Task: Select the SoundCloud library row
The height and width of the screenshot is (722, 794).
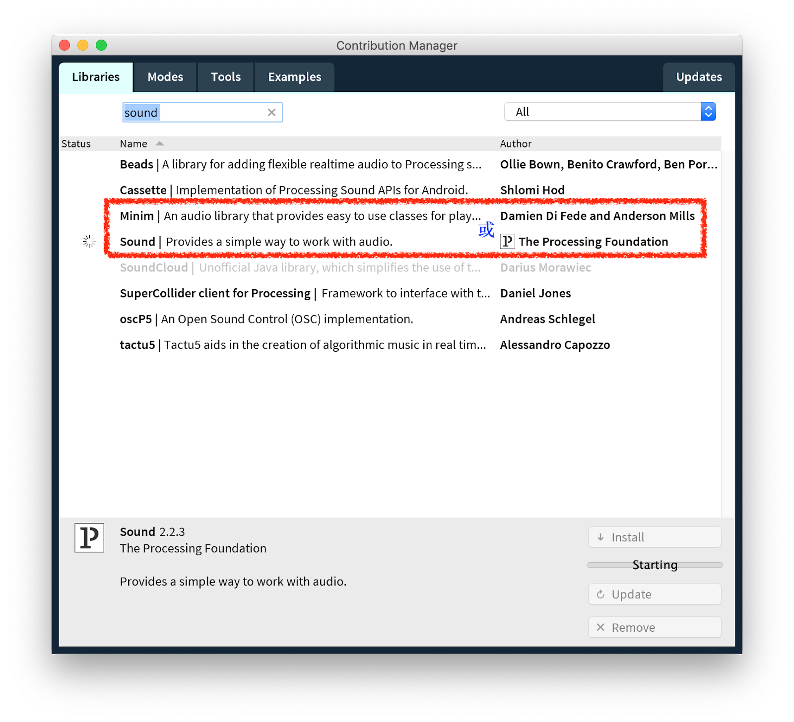Action: click(x=390, y=267)
